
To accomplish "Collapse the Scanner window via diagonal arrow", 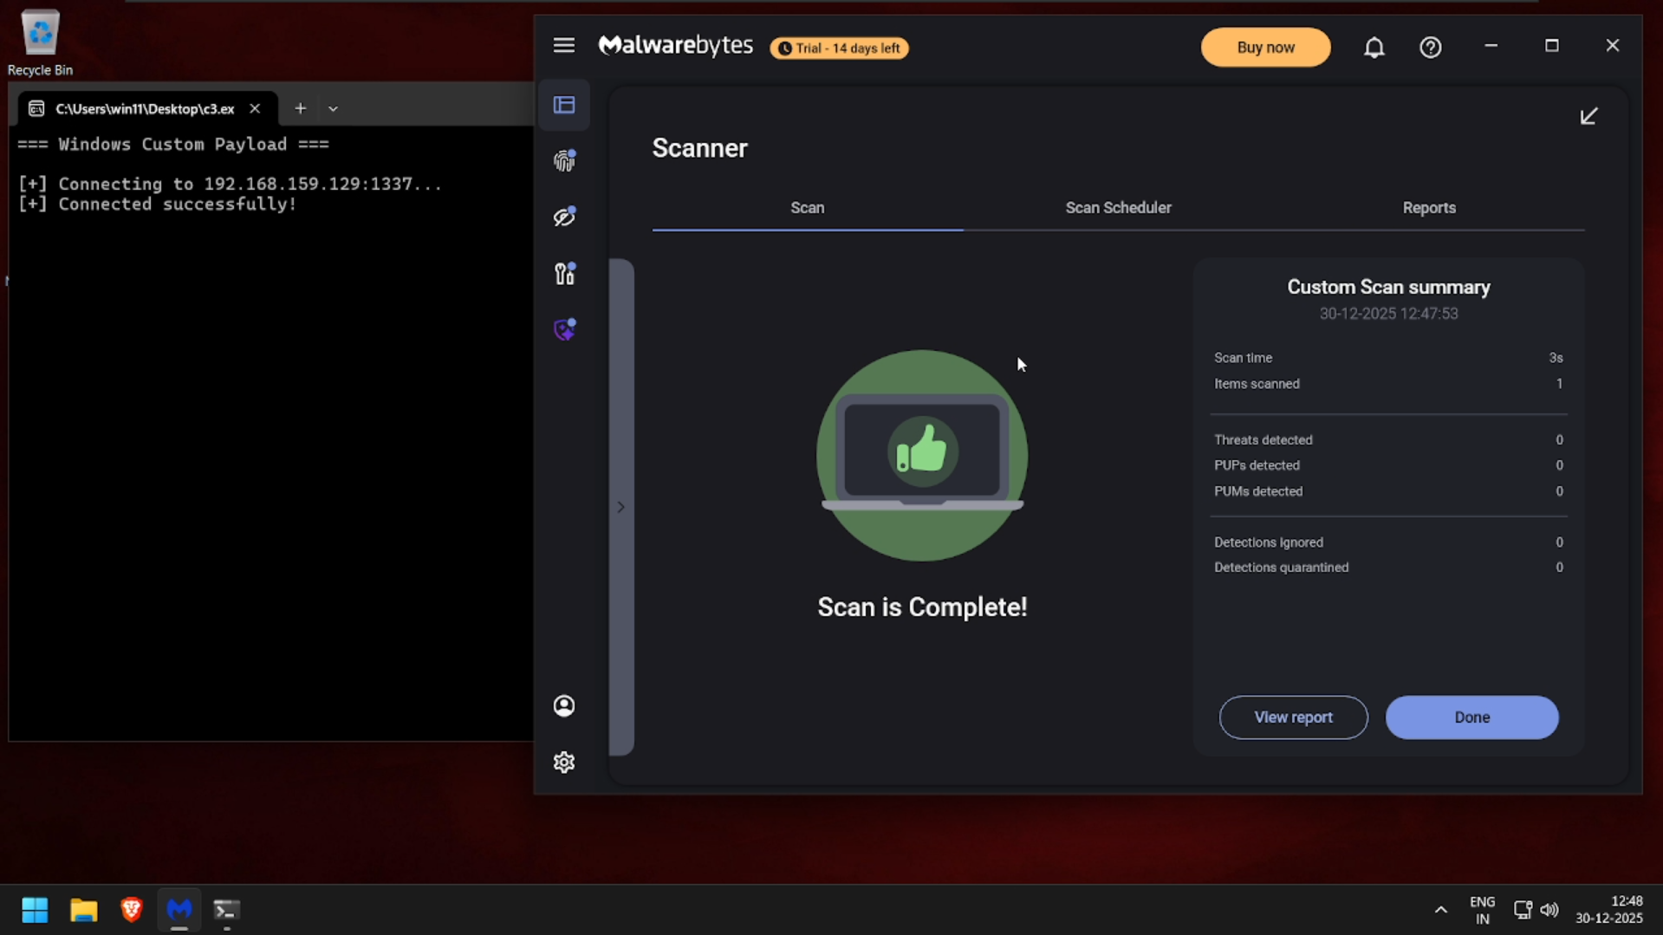I will (1589, 115).
